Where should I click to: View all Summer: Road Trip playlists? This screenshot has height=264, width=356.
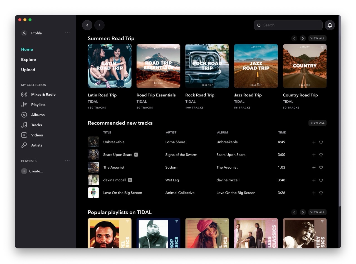pos(317,38)
